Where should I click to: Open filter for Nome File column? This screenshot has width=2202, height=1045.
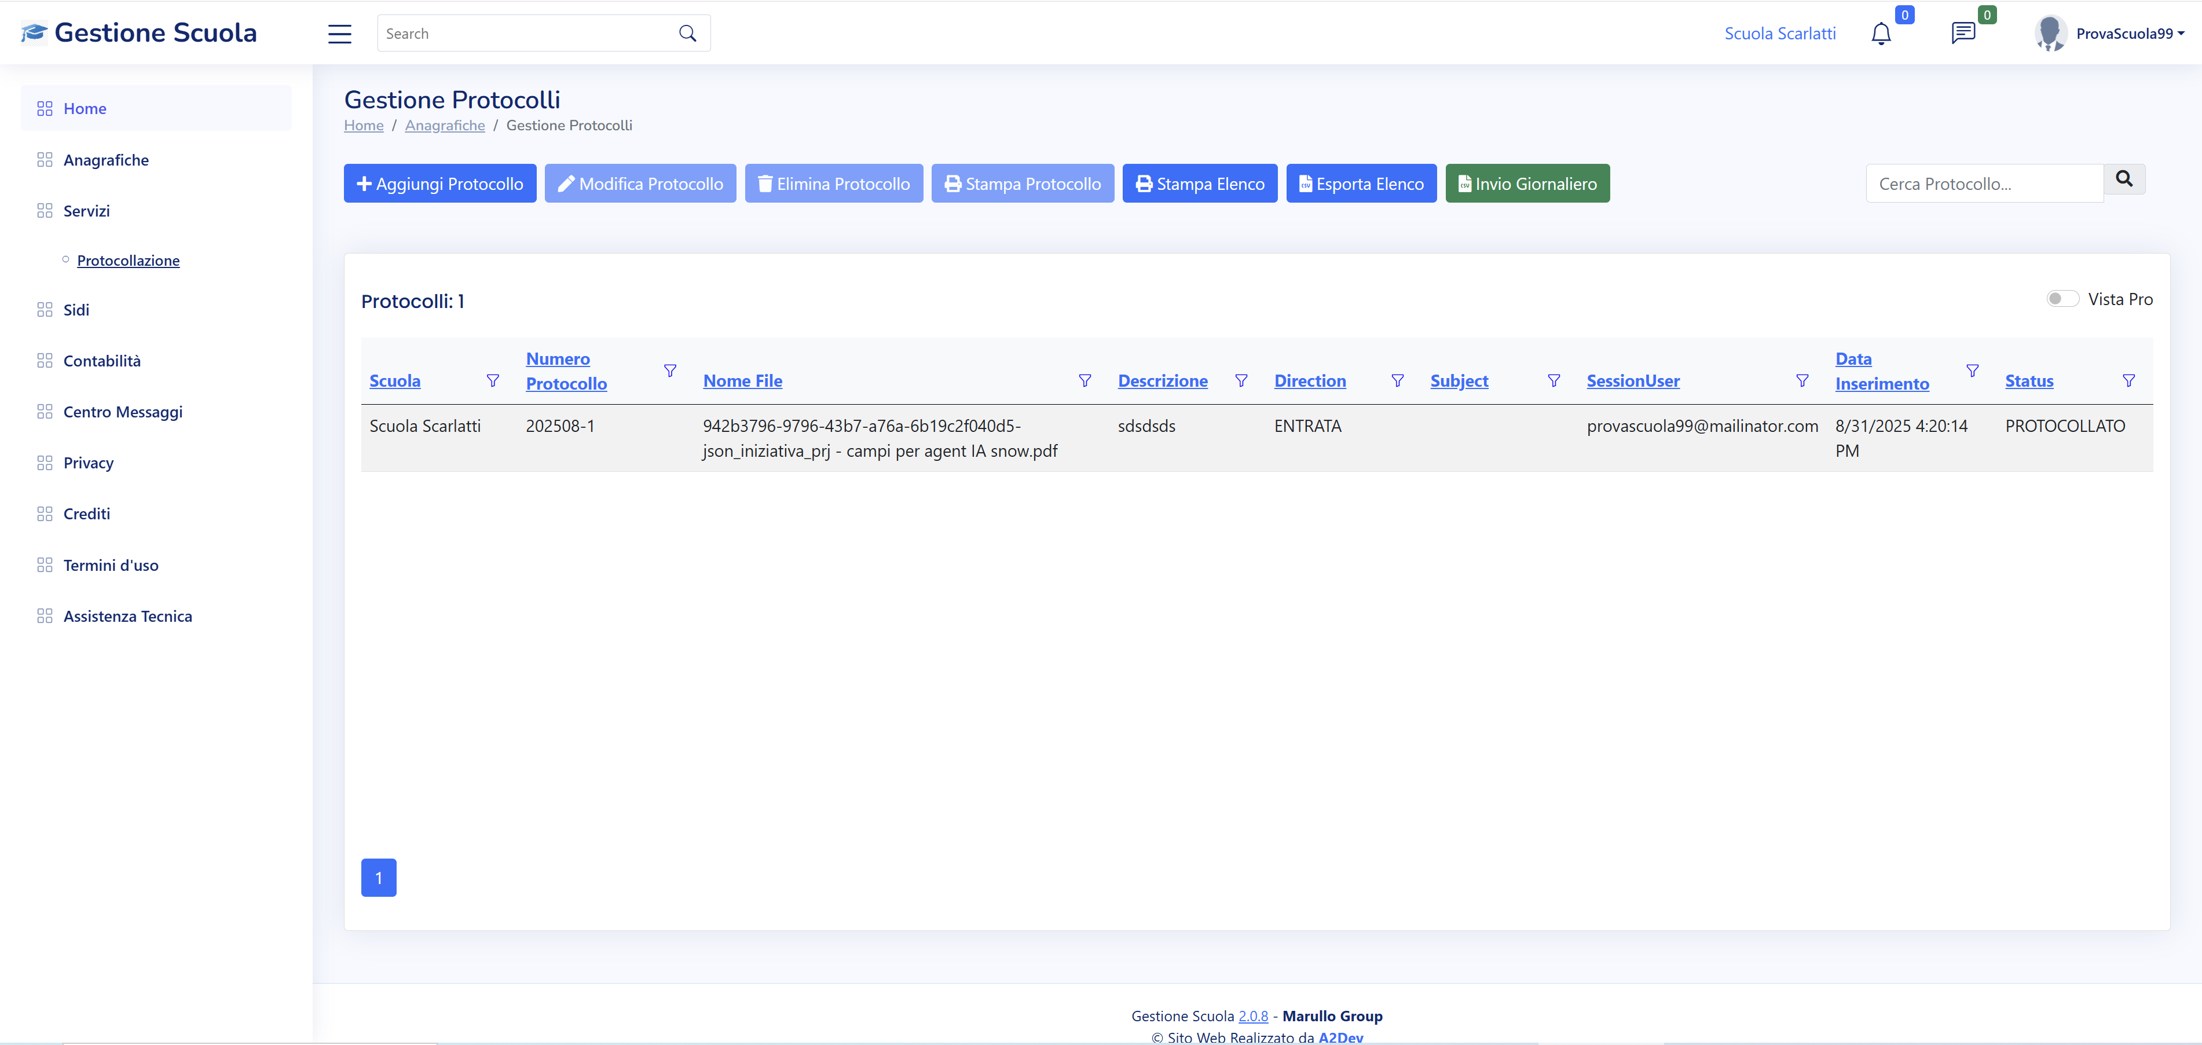point(1084,380)
